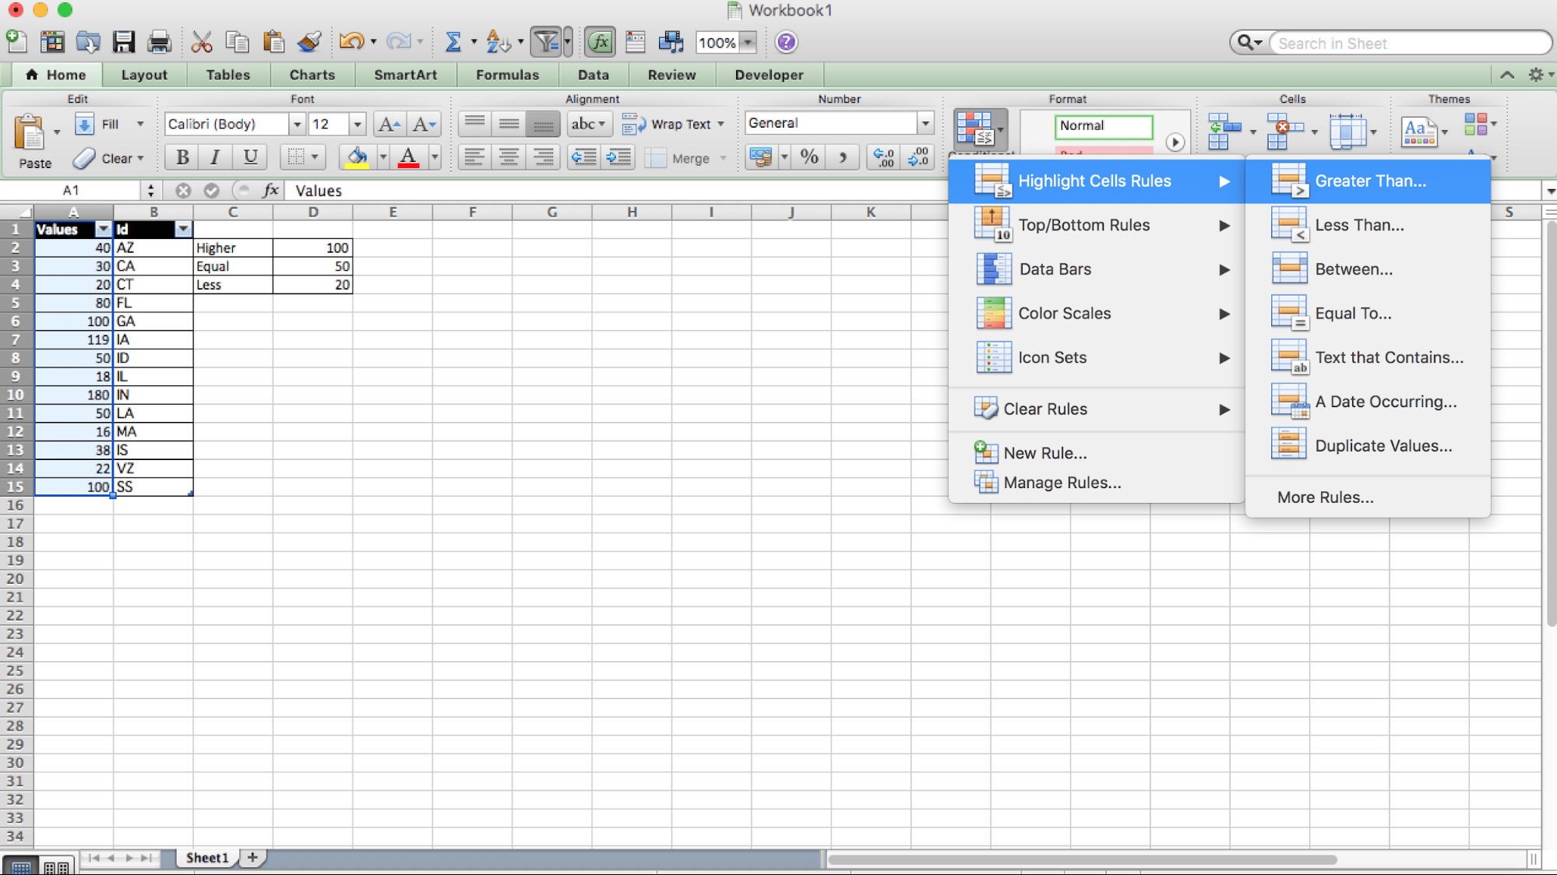Image resolution: width=1557 pixels, height=875 pixels.
Task: Click the Print icon
Action: [x=160, y=42]
